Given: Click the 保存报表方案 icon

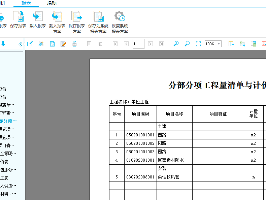Looking at the screenshot, I should pyautogui.click(x=77, y=16).
